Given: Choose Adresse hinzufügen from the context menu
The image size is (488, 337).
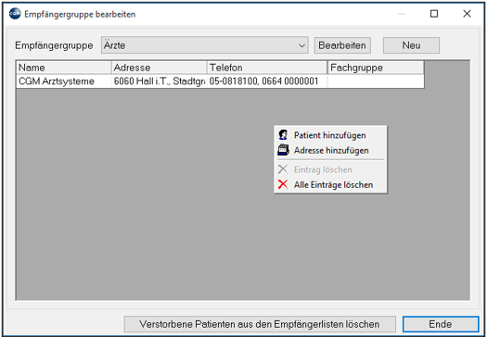Looking at the screenshot, I should 330,151.
